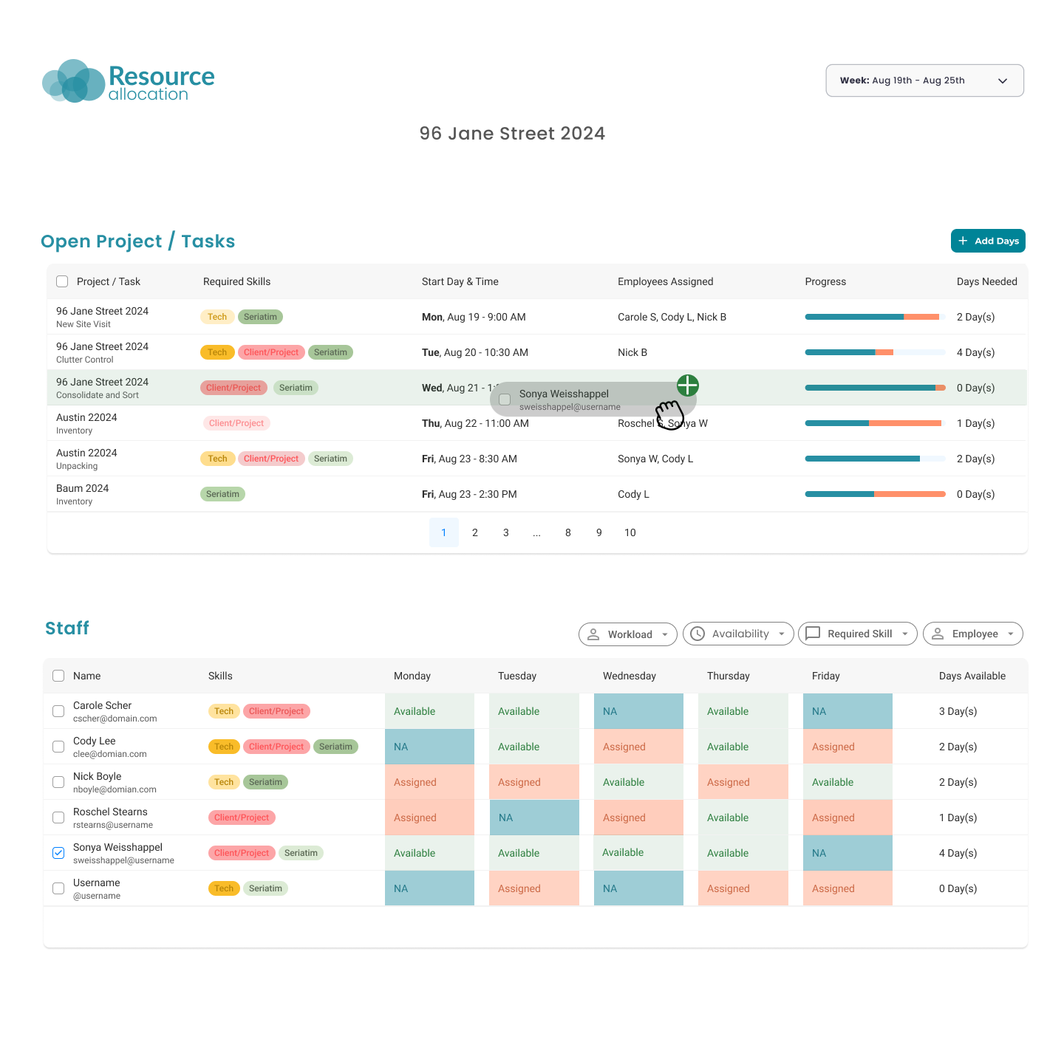Screen dimensions: 1064x1042
Task: Click Client/Project tag in Roschel Stearns row
Action: [242, 818]
